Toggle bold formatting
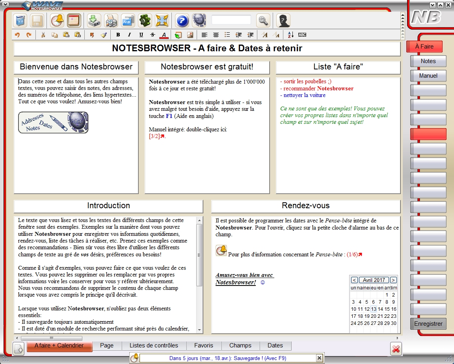This screenshot has width=454, height=364. (x=118, y=35)
